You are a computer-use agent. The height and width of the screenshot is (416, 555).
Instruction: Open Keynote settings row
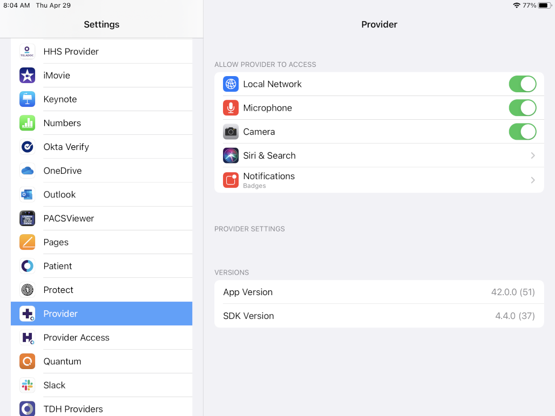coord(101,99)
